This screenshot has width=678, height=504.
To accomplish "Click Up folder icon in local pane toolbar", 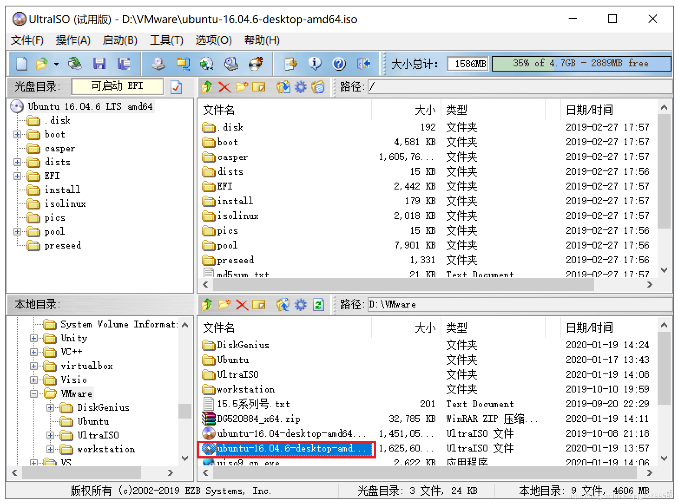I will click(x=207, y=305).
